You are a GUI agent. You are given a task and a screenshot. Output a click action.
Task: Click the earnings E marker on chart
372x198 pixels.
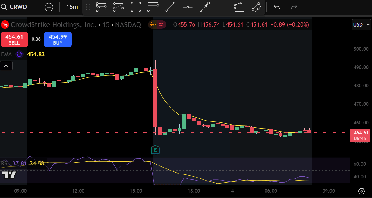point(156,150)
